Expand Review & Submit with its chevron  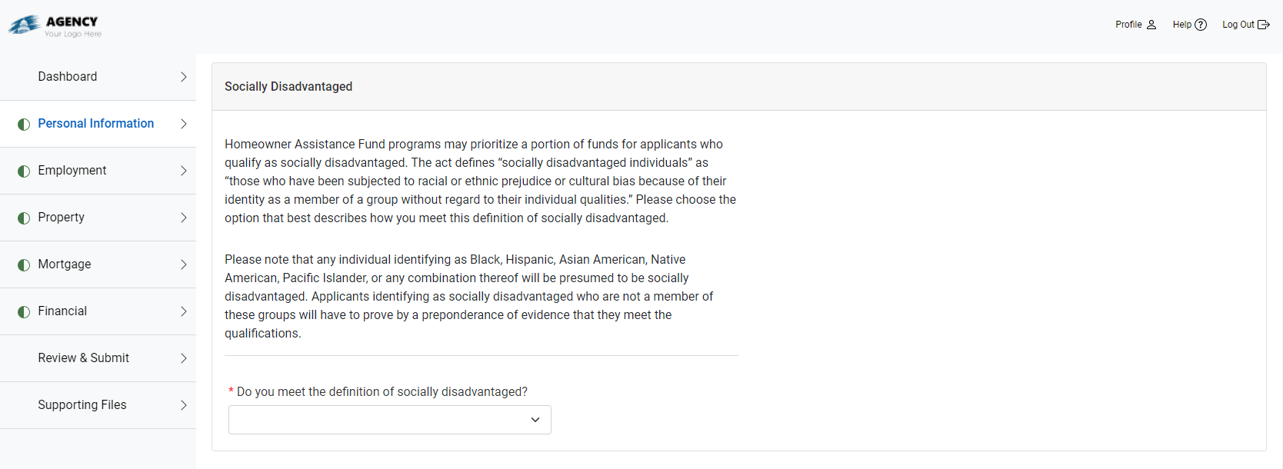pos(183,358)
